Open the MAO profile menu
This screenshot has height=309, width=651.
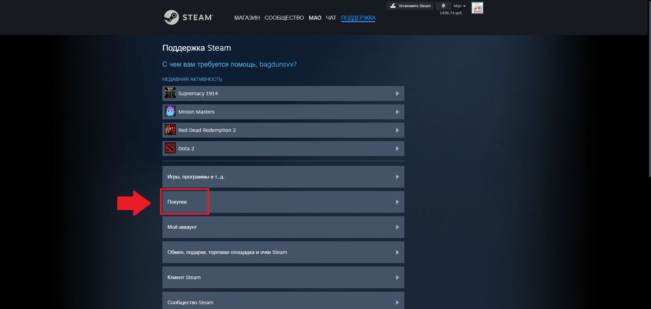point(315,18)
